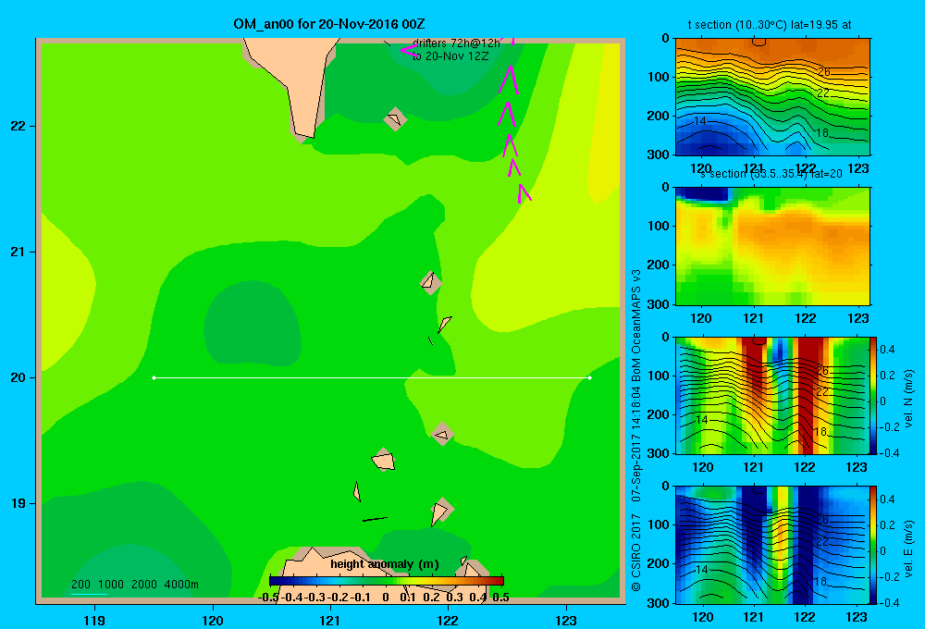Select the "drifters 72h@12h" label

click(x=456, y=43)
